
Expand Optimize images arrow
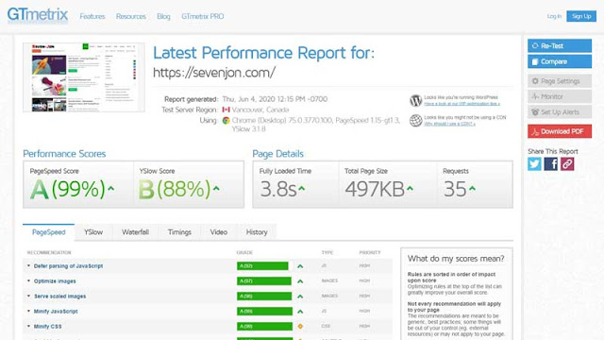[x=28, y=280]
